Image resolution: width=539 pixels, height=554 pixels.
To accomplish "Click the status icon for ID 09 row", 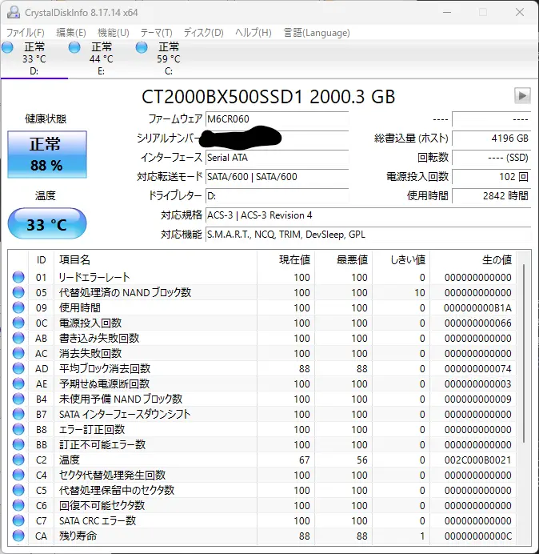I will [x=18, y=307].
